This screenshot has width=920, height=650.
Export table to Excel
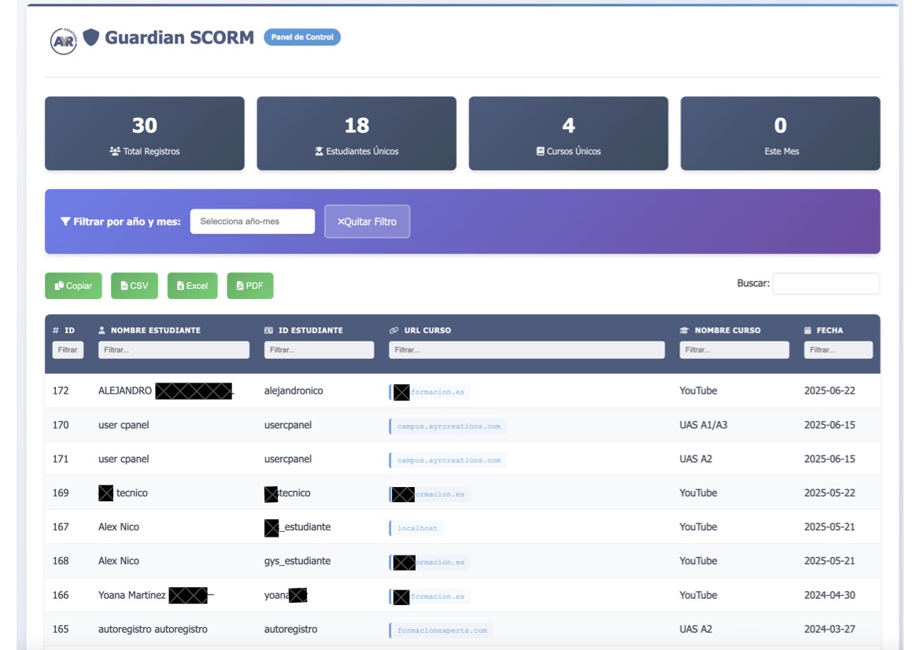tap(192, 286)
